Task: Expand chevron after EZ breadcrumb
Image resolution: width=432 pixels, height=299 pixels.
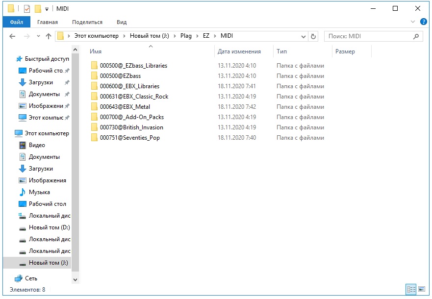Action: (215, 36)
